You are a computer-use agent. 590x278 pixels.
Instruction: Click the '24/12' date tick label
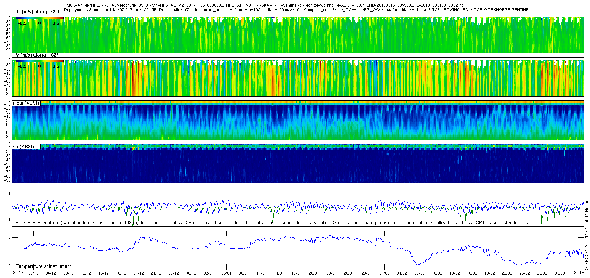(156, 273)
